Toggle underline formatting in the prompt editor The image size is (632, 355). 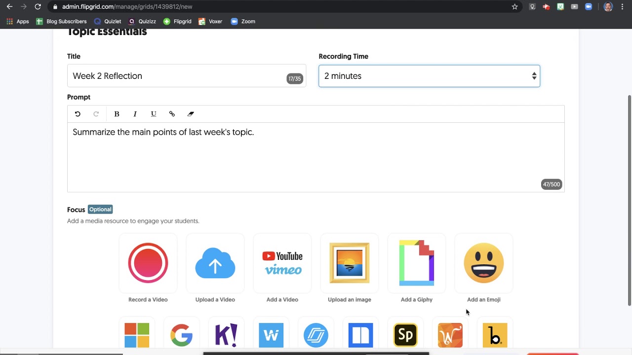pos(154,114)
